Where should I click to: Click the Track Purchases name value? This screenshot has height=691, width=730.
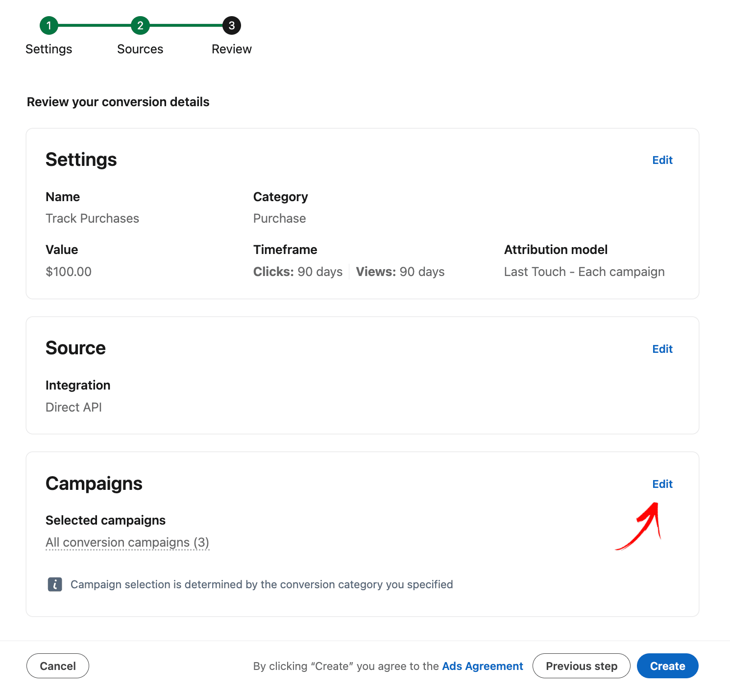93,218
